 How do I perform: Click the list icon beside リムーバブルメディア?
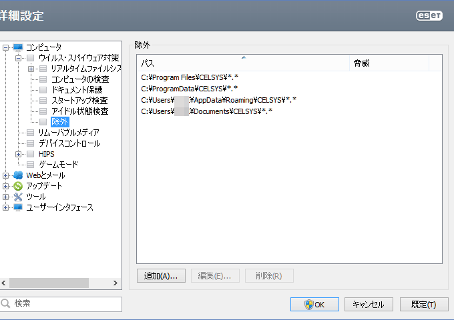tap(31, 133)
